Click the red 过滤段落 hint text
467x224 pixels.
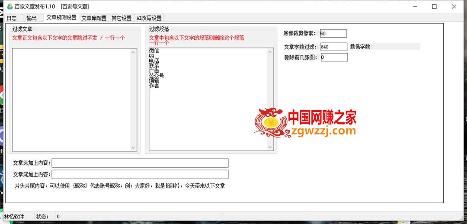click(x=197, y=40)
